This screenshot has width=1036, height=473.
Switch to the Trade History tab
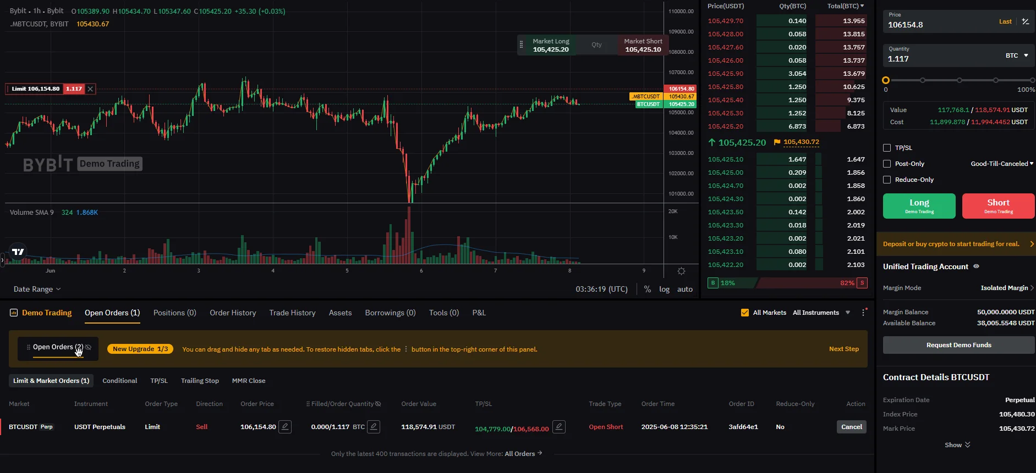[292, 313]
